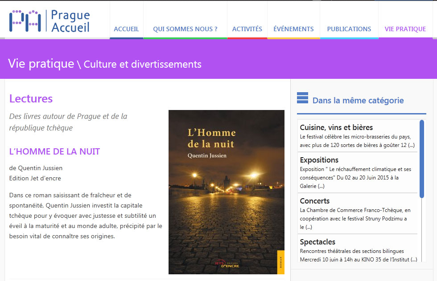Open the PUBLICATIONS menu

coord(349,29)
